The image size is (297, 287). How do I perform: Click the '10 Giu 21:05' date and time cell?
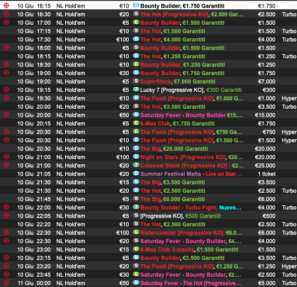tap(34, 174)
